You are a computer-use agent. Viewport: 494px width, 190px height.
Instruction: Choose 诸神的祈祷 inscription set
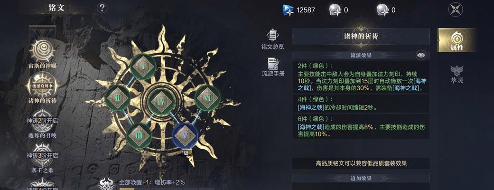click(43, 88)
